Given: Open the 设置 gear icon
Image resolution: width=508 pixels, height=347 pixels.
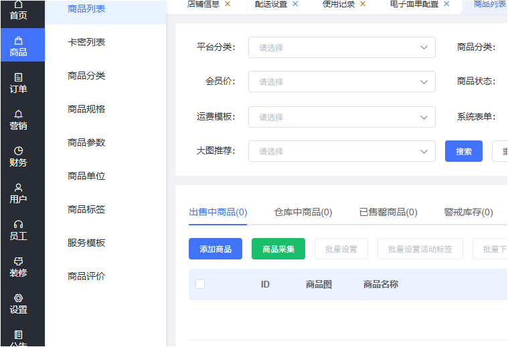Looking at the screenshot, I should pyautogui.click(x=19, y=298).
